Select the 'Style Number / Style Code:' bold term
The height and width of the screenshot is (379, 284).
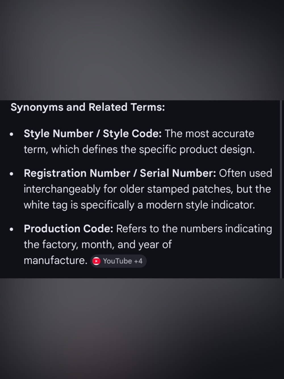click(93, 134)
